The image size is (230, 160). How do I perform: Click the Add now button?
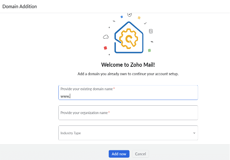[119, 154]
